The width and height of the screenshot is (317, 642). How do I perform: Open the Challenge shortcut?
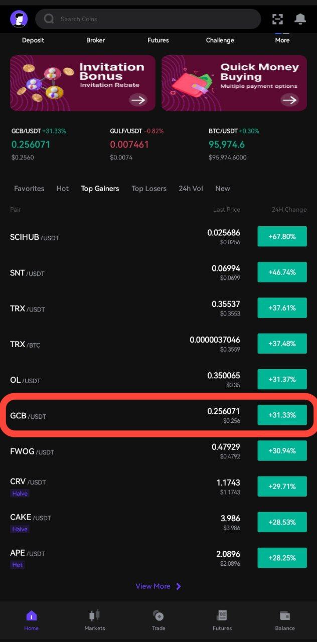(220, 40)
